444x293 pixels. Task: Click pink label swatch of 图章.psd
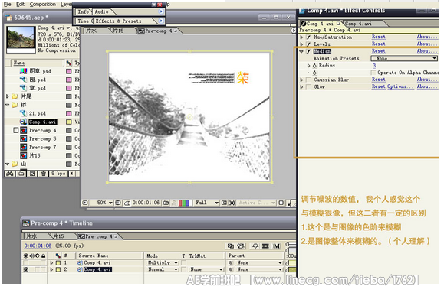point(69,71)
